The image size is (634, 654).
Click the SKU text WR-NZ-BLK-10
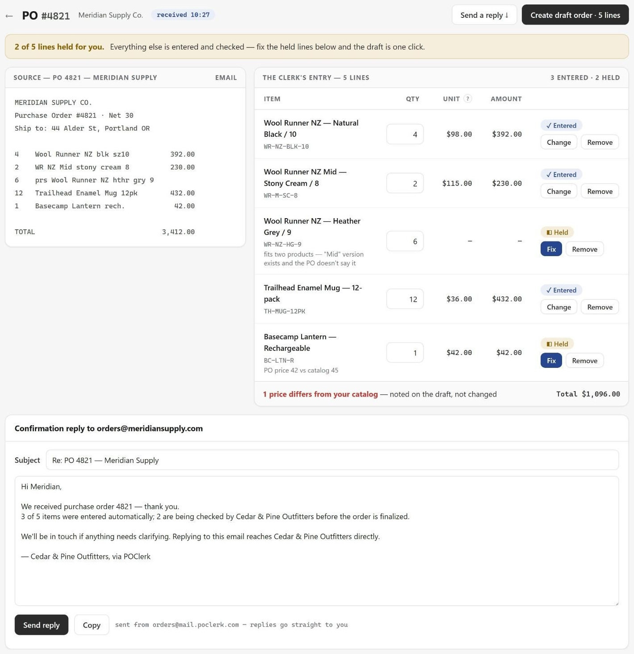[286, 147]
